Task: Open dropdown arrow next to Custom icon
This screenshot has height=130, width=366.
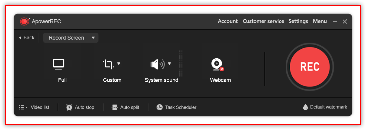Action: coord(119,63)
